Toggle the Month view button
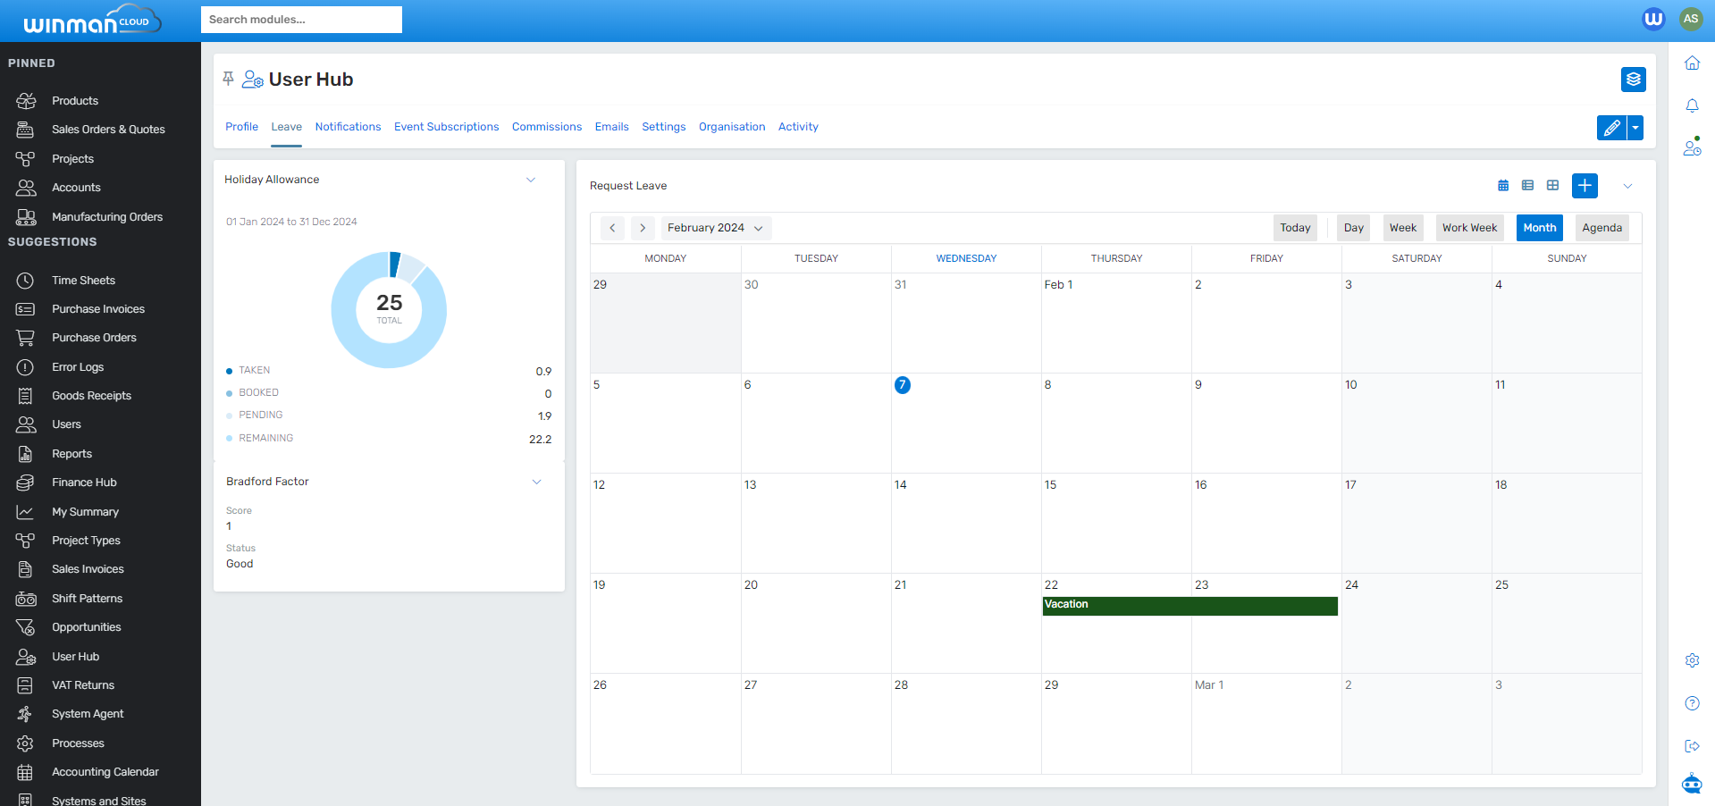Image resolution: width=1715 pixels, height=806 pixels. (x=1539, y=227)
